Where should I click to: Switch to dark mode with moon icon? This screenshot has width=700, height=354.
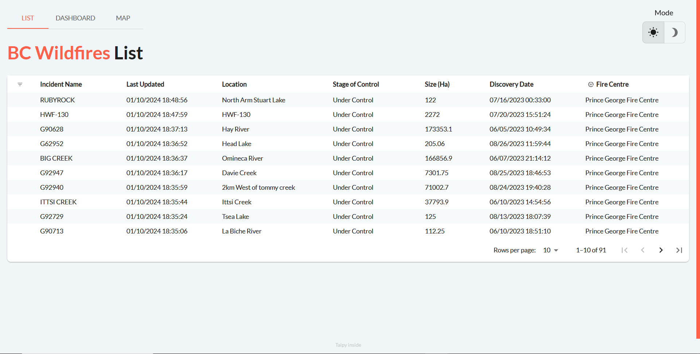pyautogui.click(x=674, y=32)
